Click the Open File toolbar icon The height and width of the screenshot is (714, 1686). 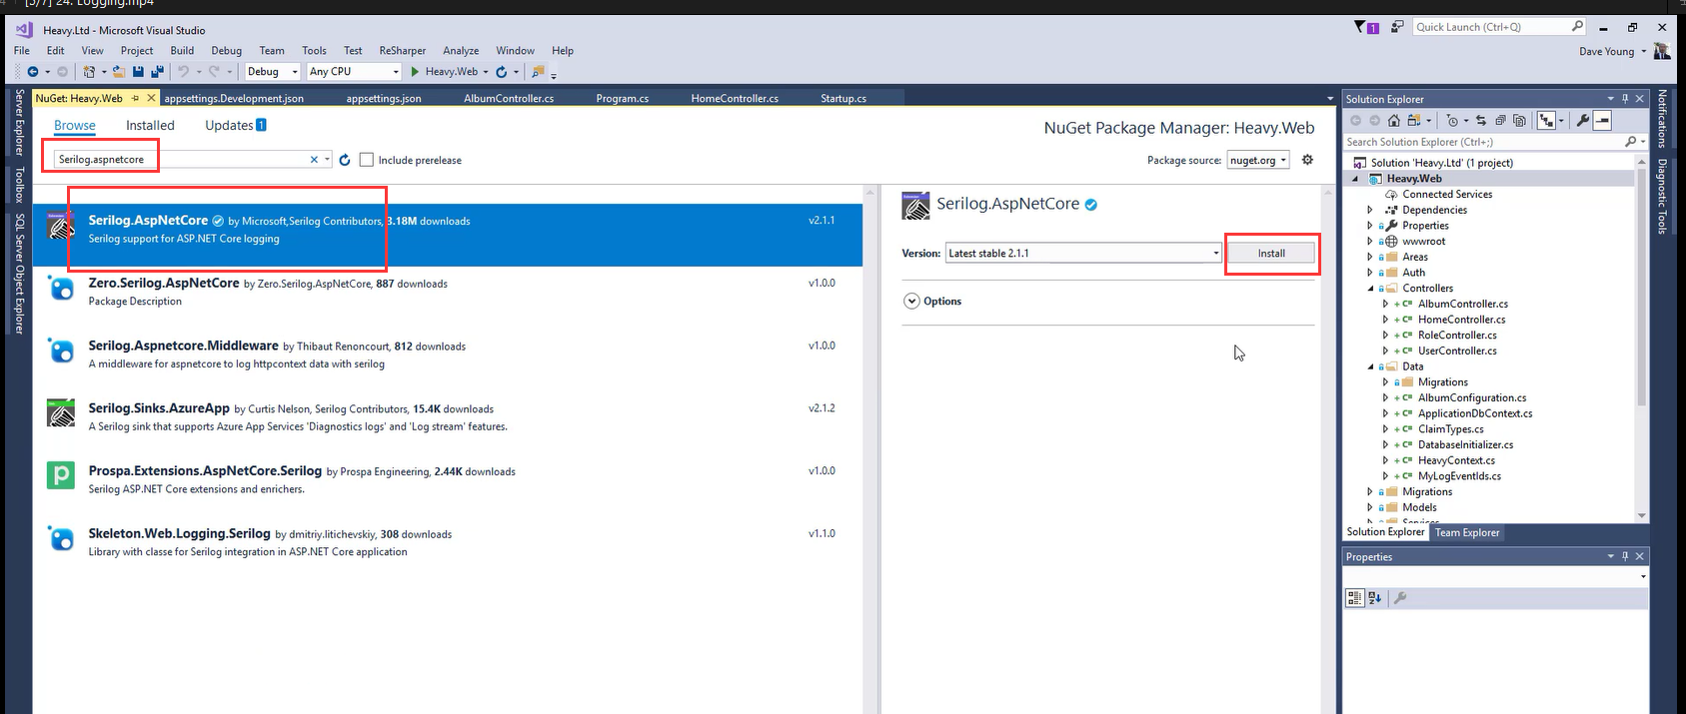(x=119, y=72)
